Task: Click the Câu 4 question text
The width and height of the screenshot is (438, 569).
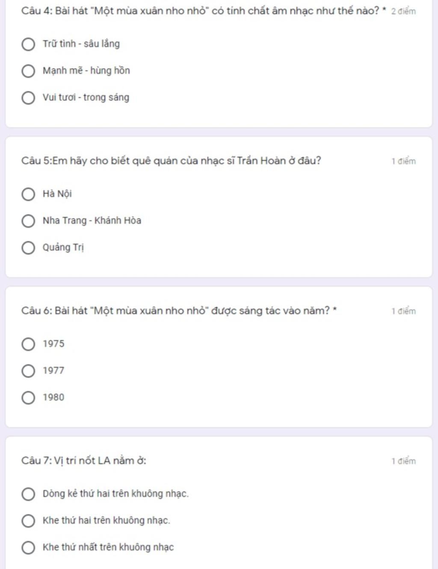Action: 200,11
